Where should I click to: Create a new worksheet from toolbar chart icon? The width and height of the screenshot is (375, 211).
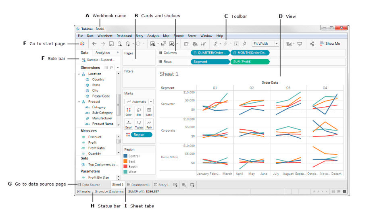pyautogui.click(x=152, y=44)
